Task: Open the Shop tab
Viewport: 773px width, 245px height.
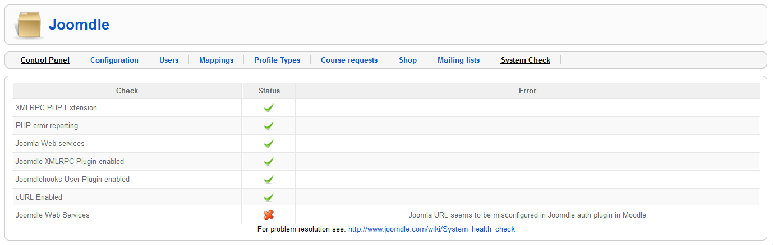Action: pos(408,60)
